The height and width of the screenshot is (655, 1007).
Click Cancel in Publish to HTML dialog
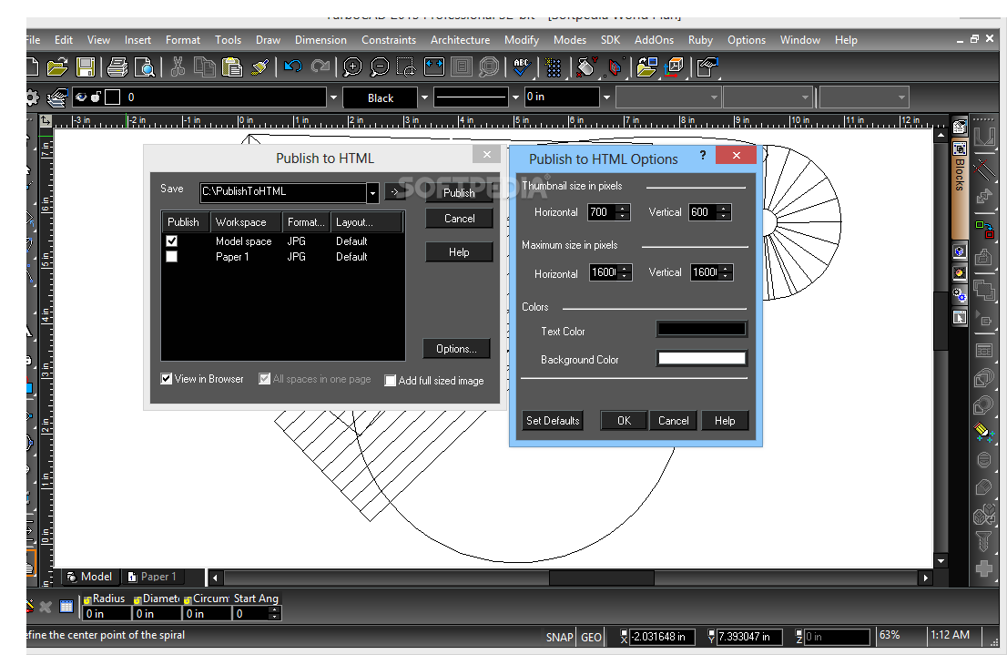(x=459, y=219)
